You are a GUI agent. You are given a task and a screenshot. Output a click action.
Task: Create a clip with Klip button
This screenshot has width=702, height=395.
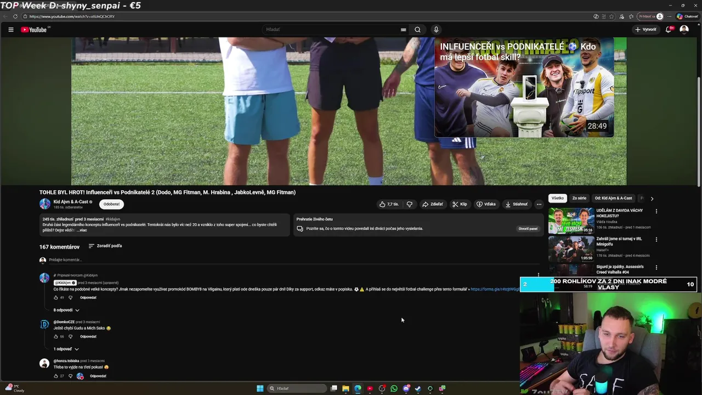tap(460, 204)
